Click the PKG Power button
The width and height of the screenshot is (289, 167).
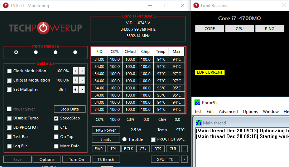(x=106, y=130)
